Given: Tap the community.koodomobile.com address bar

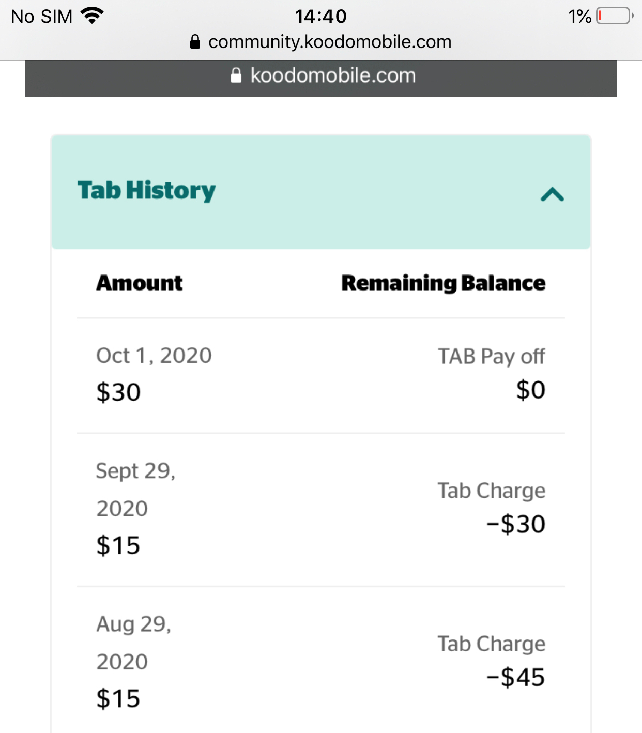Looking at the screenshot, I should (320, 42).
